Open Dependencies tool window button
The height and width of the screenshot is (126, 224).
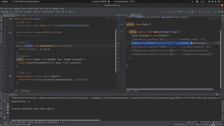41,122
